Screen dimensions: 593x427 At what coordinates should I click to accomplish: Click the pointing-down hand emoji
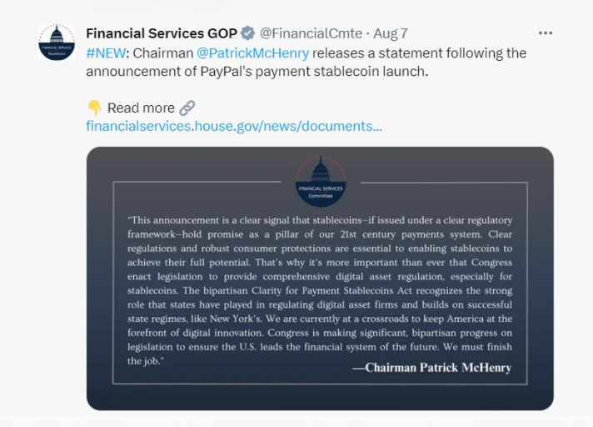coord(94,108)
